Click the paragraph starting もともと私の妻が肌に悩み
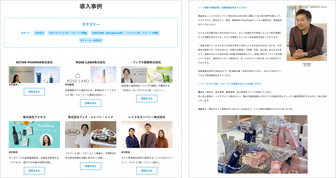The width and height of the screenshot is (336, 178). (x=240, y=35)
